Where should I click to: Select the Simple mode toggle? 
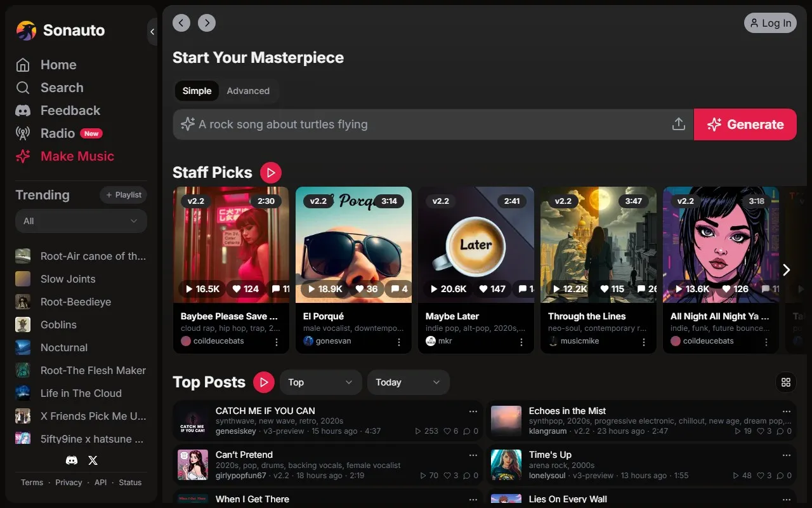pyautogui.click(x=197, y=91)
